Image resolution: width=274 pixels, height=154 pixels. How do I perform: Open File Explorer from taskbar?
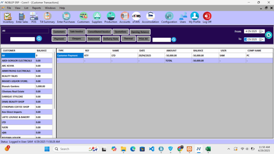pos(123,149)
